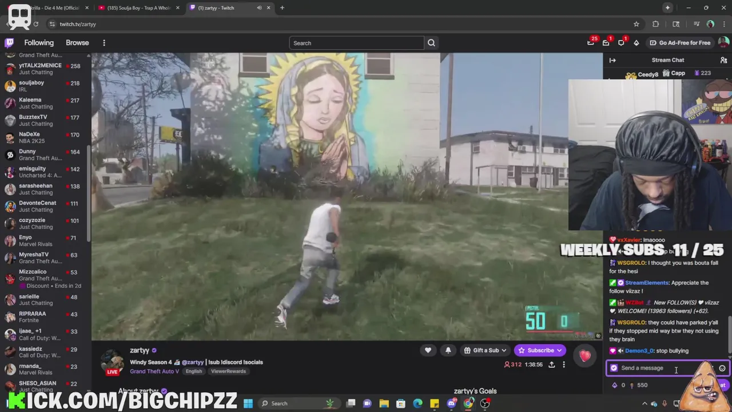Open the @zartyy link in title
The height and width of the screenshot is (412, 732).
[x=193, y=362]
